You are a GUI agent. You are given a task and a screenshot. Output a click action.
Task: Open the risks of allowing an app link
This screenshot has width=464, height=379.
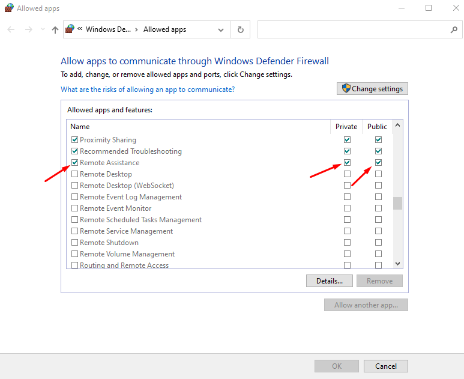tap(148, 89)
